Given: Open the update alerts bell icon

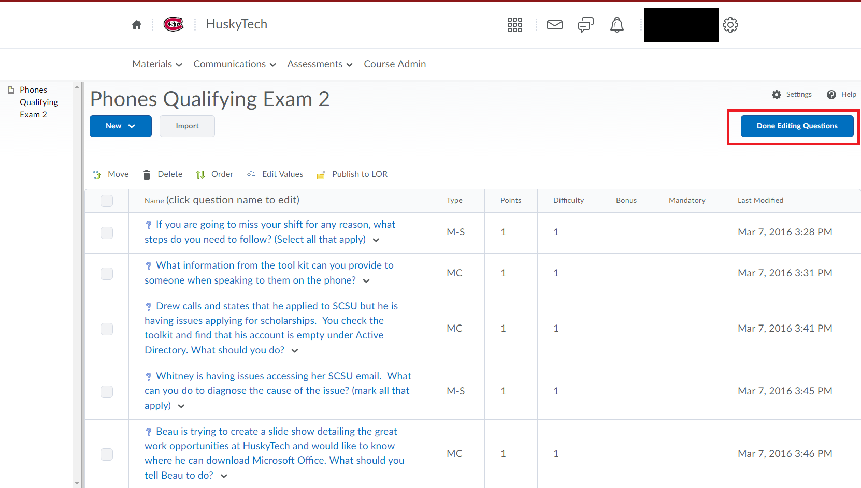Looking at the screenshot, I should click(x=616, y=24).
